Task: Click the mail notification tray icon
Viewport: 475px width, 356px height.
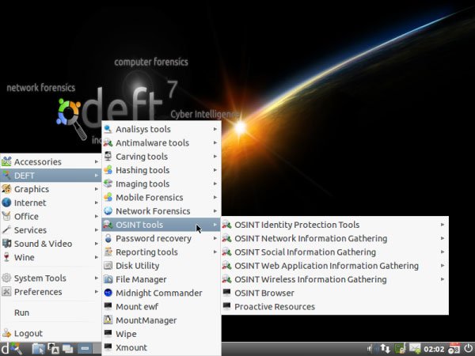Action: pos(416,349)
